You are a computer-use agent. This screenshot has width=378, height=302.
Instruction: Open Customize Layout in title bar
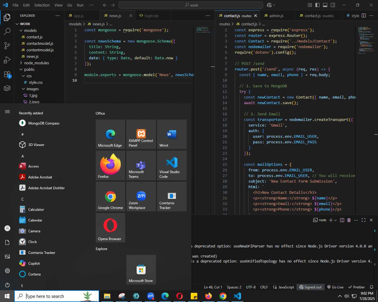pyautogui.click(x=310, y=5)
